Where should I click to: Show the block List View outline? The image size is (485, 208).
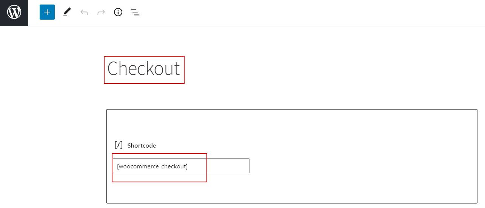click(x=135, y=12)
